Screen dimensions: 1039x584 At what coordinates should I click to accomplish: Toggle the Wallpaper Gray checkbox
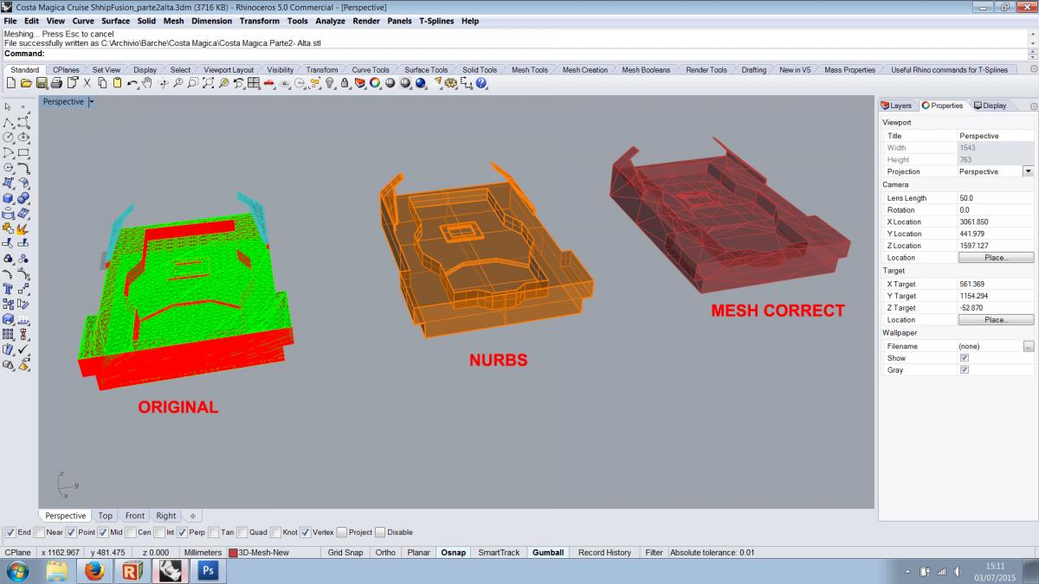pyautogui.click(x=965, y=369)
